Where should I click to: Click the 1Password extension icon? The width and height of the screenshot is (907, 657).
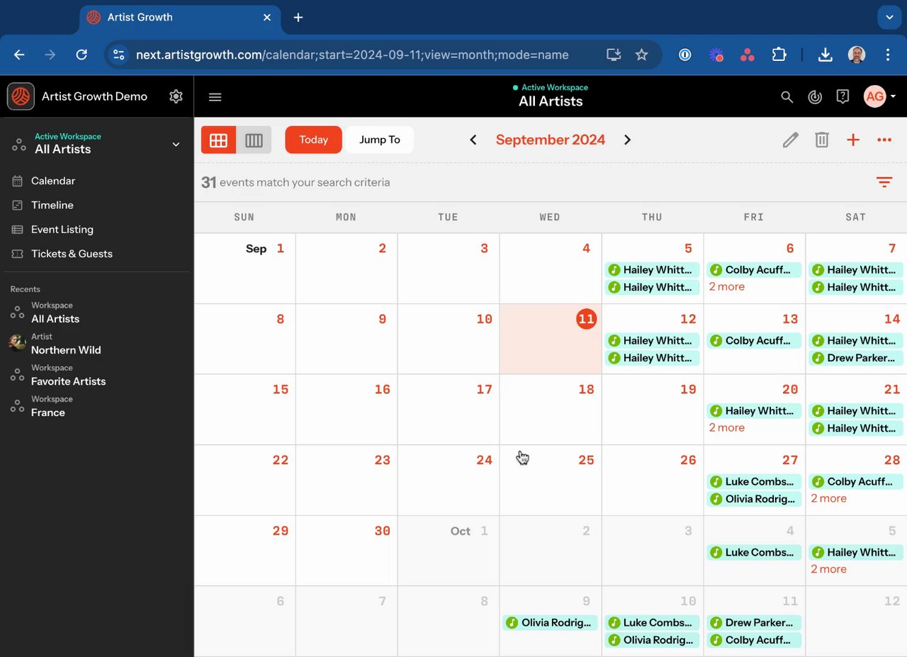click(x=685, y=55)
